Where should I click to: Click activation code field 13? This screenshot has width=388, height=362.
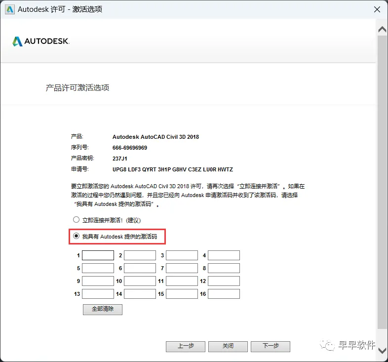(98, 294)
